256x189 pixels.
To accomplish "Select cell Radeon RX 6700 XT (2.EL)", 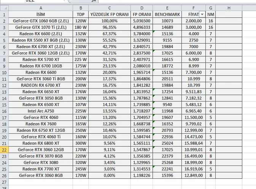I will pyautogui.click(x=41, y=47).
